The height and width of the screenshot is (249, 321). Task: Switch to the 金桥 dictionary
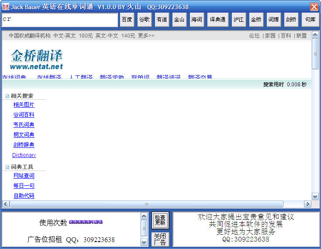(256, 20)
